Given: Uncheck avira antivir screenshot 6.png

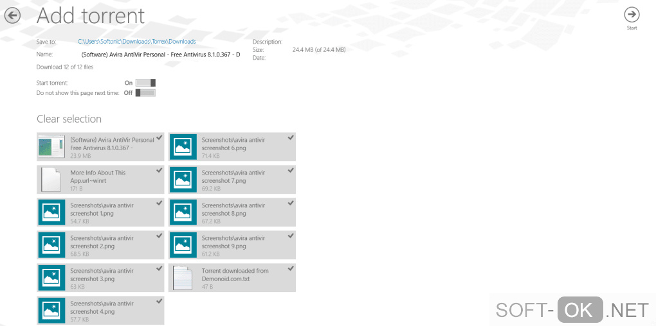Looking at the screenshot, I should pyautogui.click(x=291, y=137).
